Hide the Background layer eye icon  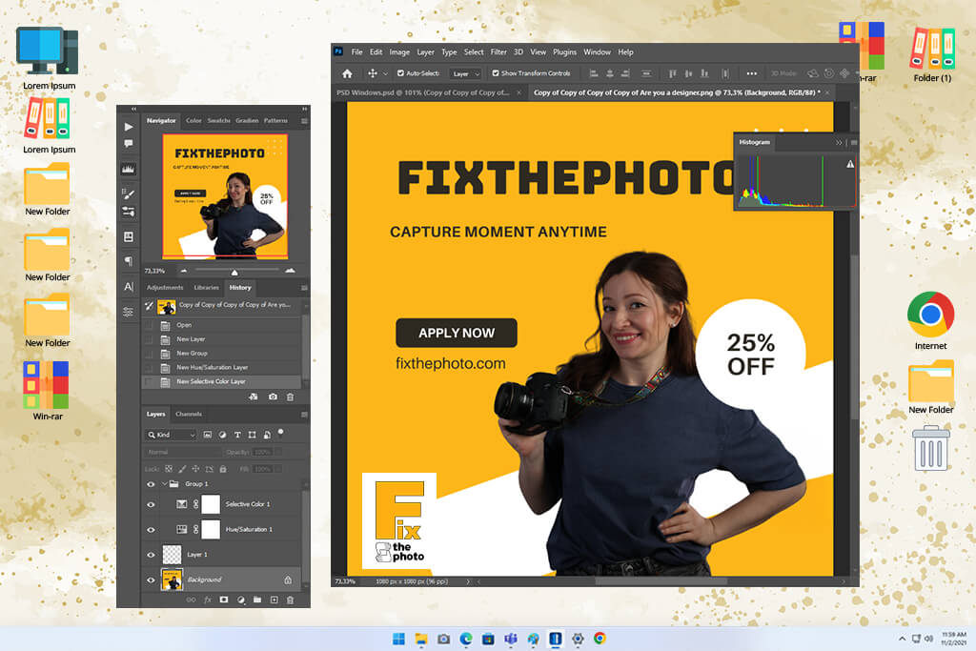(151, 580)
